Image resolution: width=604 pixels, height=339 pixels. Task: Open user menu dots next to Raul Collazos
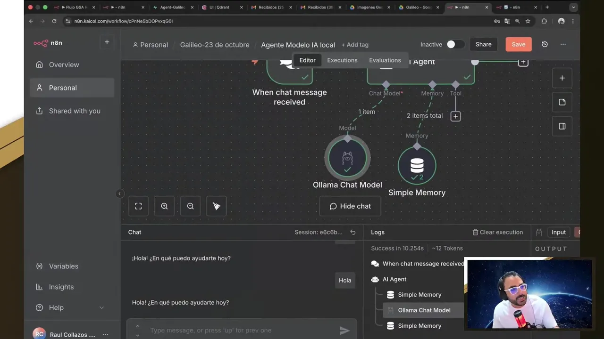point(105,334)
